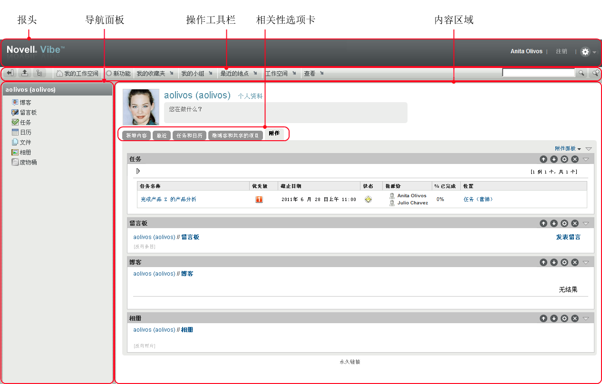This screenshot has width=602, height=384.
Task: Click the upload arrow icon in the action toolbar
Action: pos(25,73)
